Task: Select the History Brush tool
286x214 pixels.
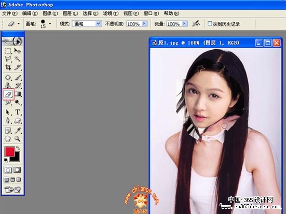Action: tap(18, 85)
